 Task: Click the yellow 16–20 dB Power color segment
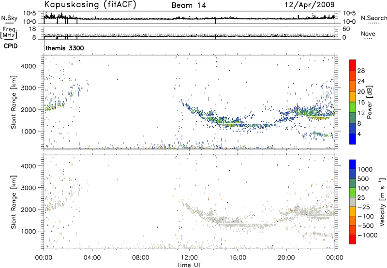(x=353, y=97)
